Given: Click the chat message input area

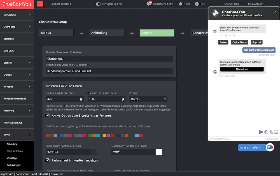Looking at the screenshot, I should [233, 132].
